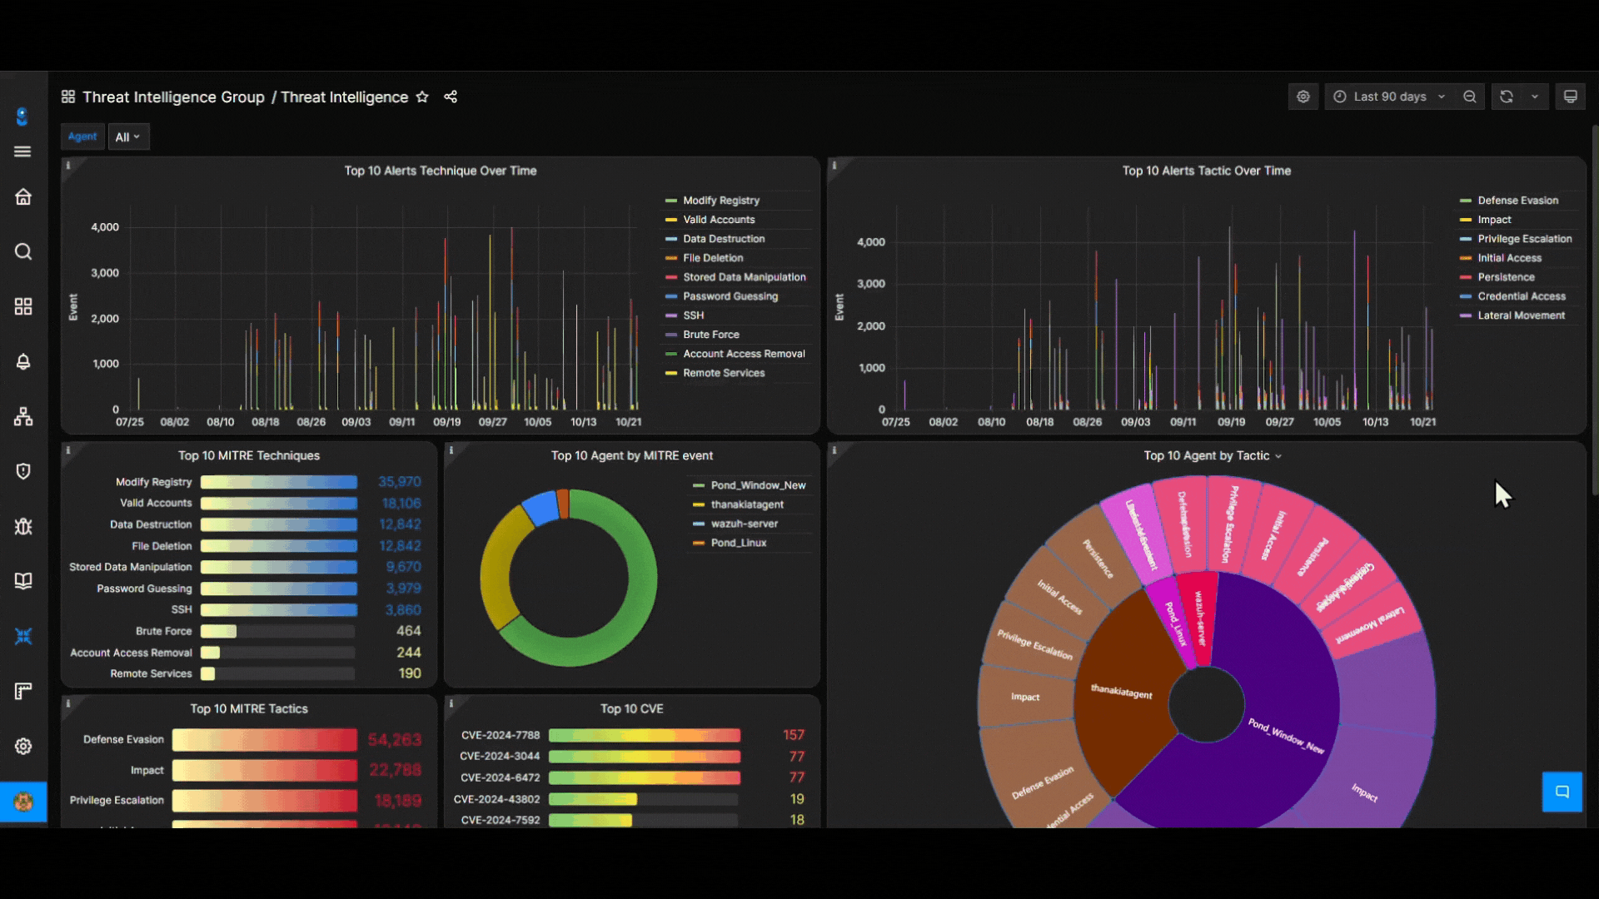Open refresh interval dropdown arrow
This screenshot has height=899, width=1599.
click(1535, 97)
